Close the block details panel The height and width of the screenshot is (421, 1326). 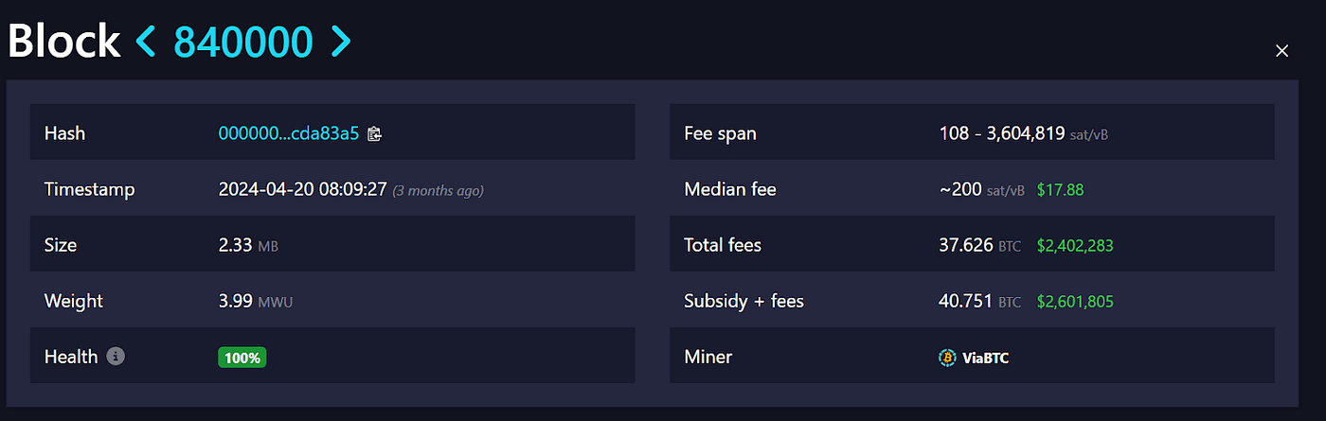pos(1281,51)
